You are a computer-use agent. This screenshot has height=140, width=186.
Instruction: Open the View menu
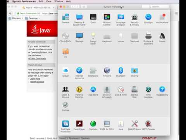pyautogui.click(x=48, y=2)
